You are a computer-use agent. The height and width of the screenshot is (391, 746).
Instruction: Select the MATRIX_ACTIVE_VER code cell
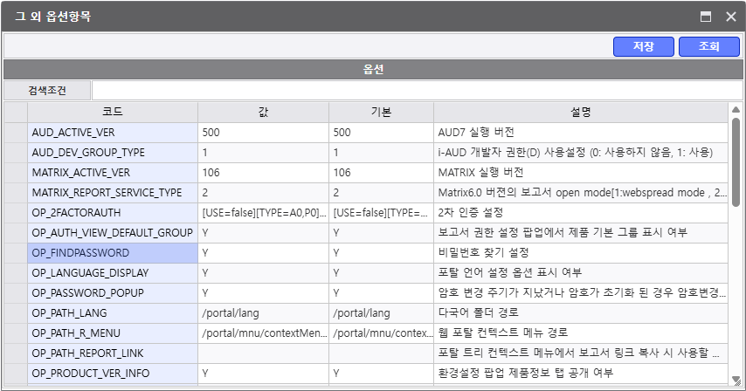point(112,172)
